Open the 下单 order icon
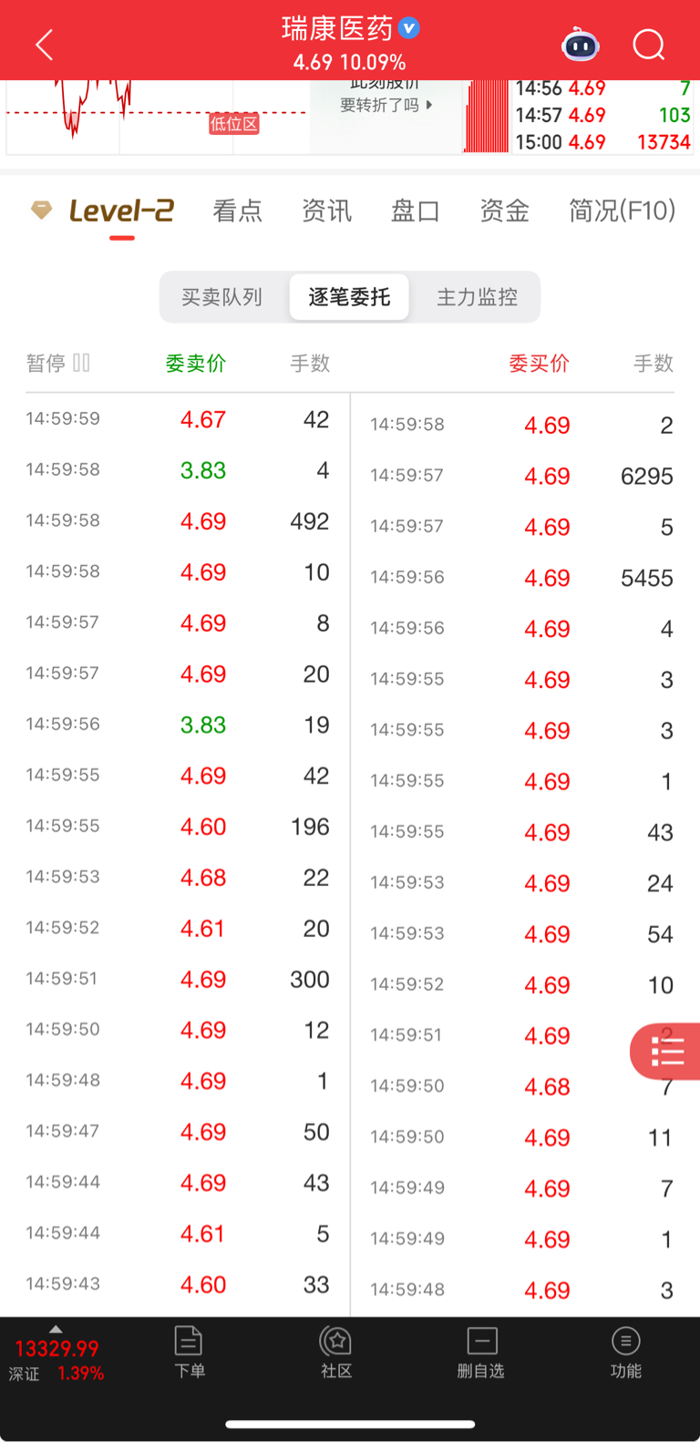The width and height of the screenshot is (700, 1442). coord(189,1352)
